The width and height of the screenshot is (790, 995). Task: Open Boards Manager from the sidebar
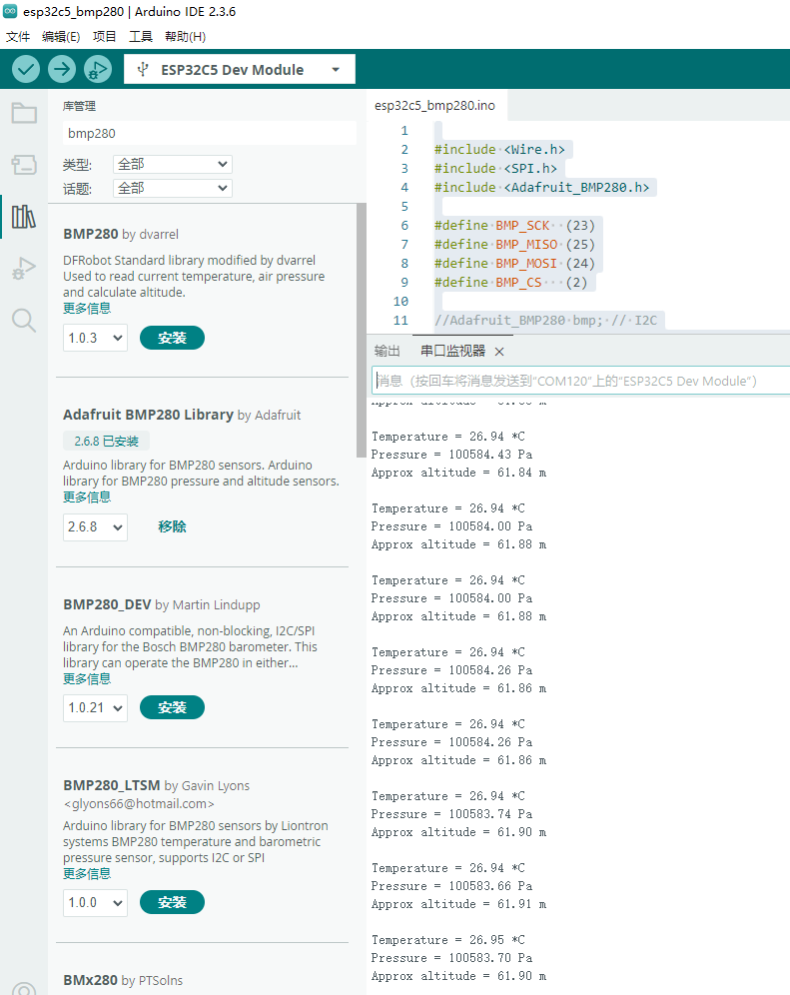(x=24, y=165)
